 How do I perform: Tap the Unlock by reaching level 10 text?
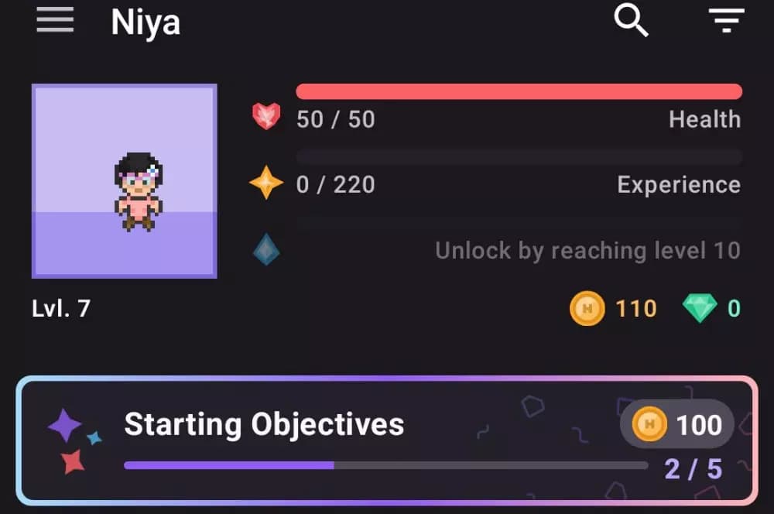[x=588, y=250]
